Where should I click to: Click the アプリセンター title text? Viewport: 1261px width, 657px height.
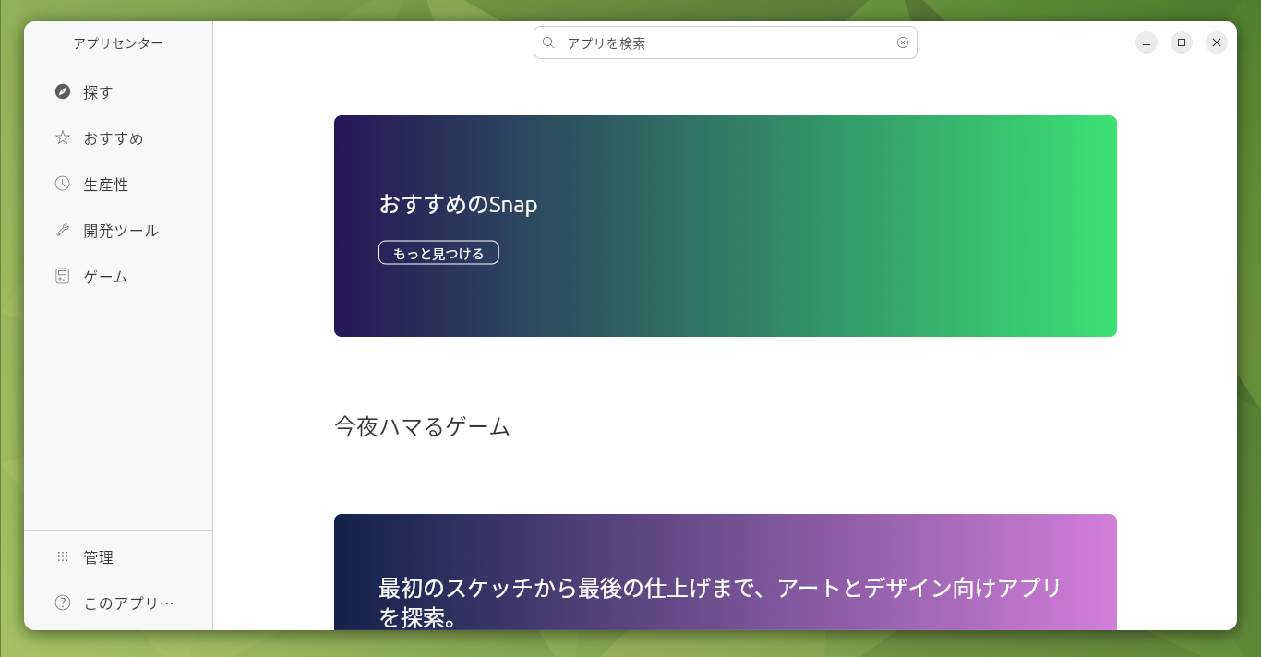[118, 43]
